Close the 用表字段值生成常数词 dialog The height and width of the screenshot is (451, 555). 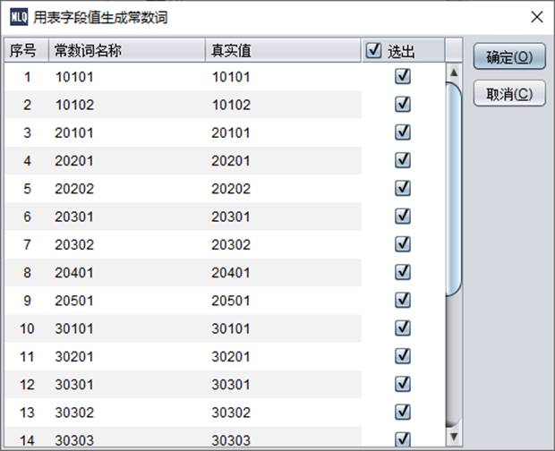pyautogui.click(x=536, y=17)
